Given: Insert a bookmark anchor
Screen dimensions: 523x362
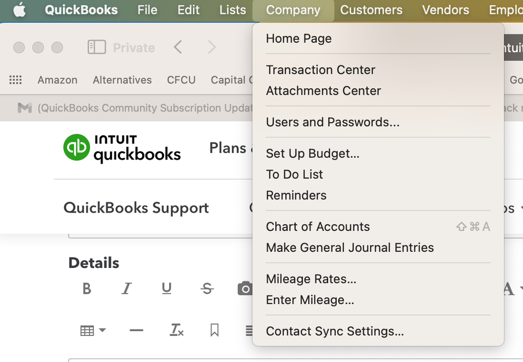Looking at the screenshot, I should (215, 330).
